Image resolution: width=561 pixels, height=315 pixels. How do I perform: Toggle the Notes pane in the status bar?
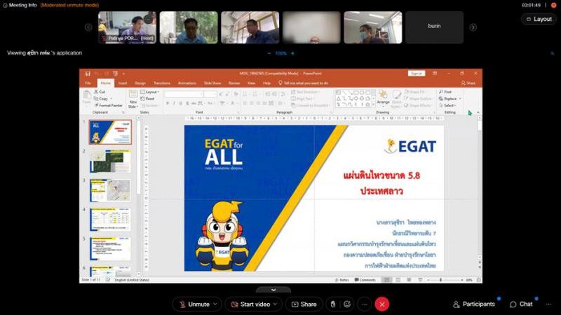pos(342,280)
